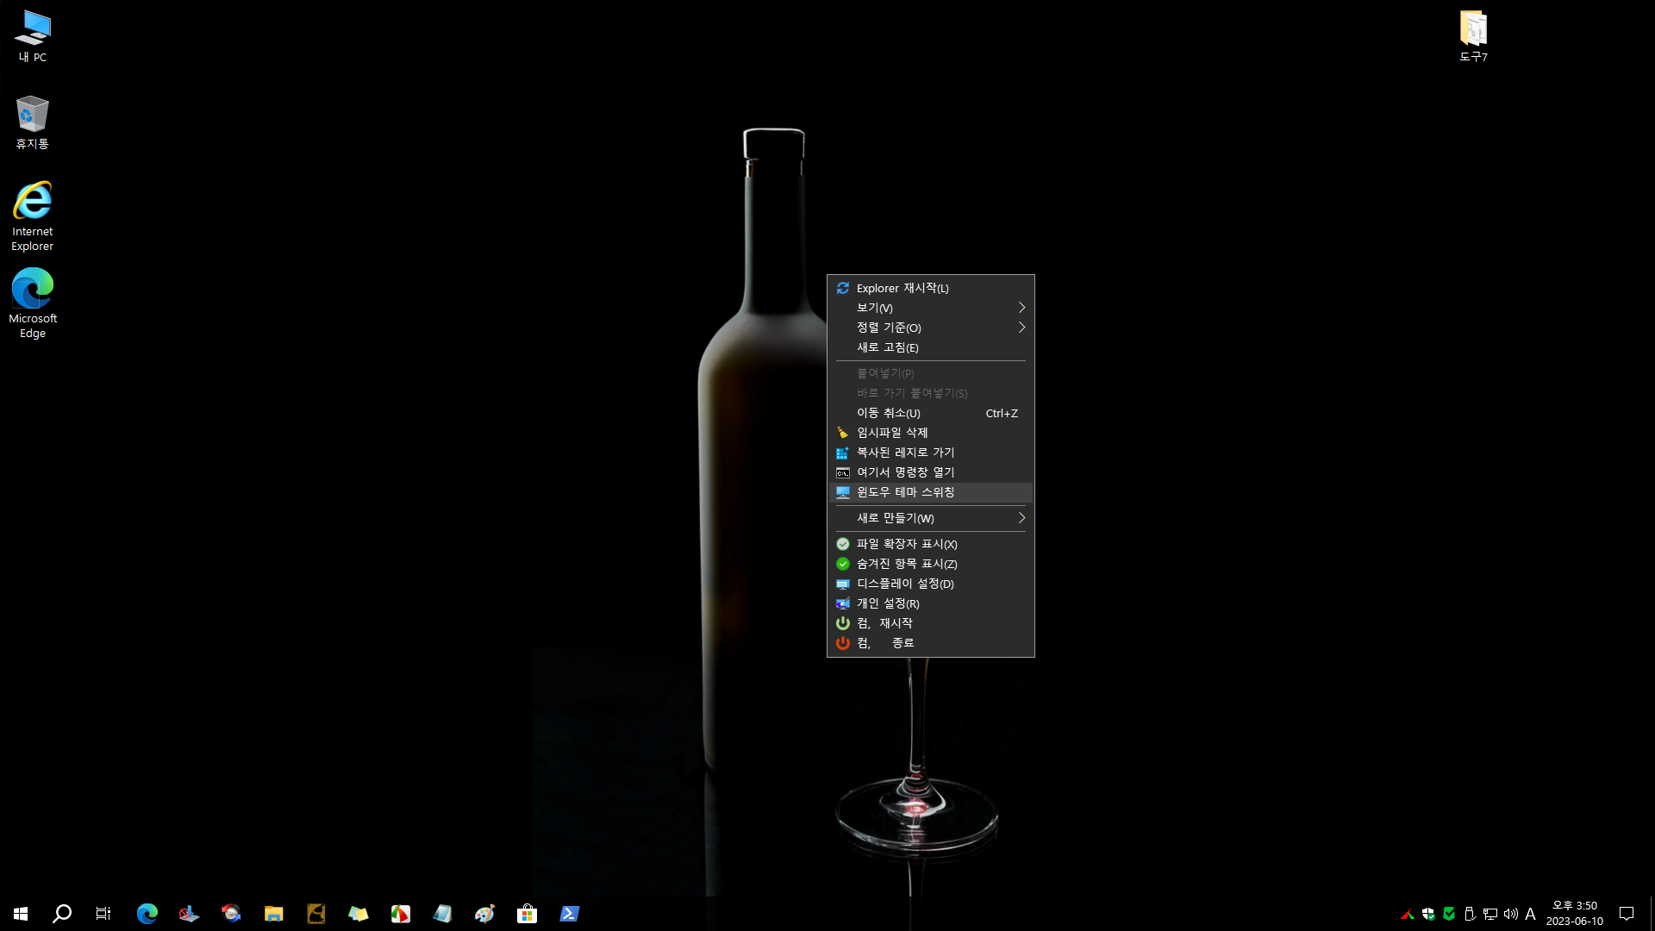1655x931 pixels.
Task: Toggle 파일 확장자 표시(X) check
Action: (x=843, y=544)
